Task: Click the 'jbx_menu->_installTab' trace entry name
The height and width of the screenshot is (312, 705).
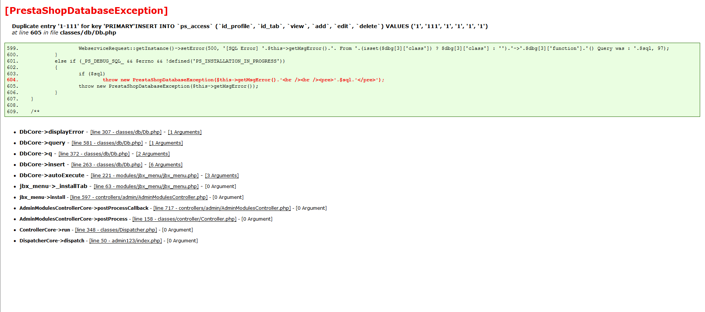Action: (53, 186)
